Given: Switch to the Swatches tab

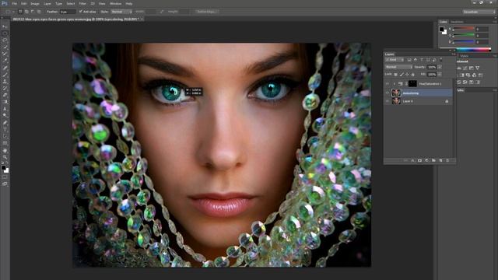Looking at the screenshot, I should [457, 22].
